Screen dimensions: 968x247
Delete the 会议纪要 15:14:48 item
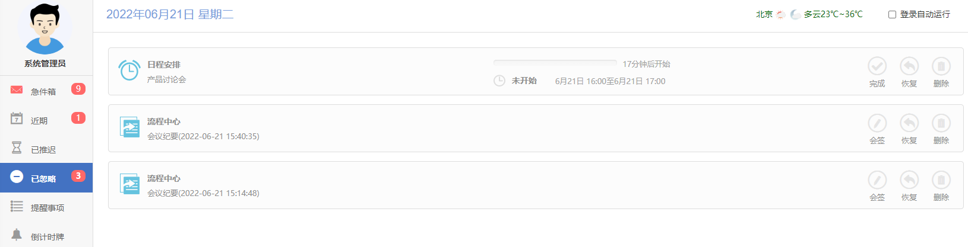point(941,179)
